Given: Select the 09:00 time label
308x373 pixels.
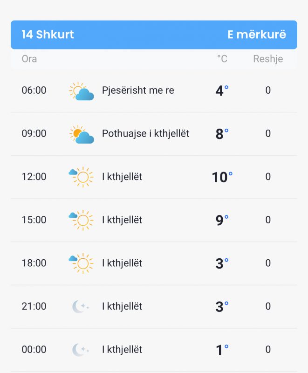Looking at the screenshot, I should [34, 133].
